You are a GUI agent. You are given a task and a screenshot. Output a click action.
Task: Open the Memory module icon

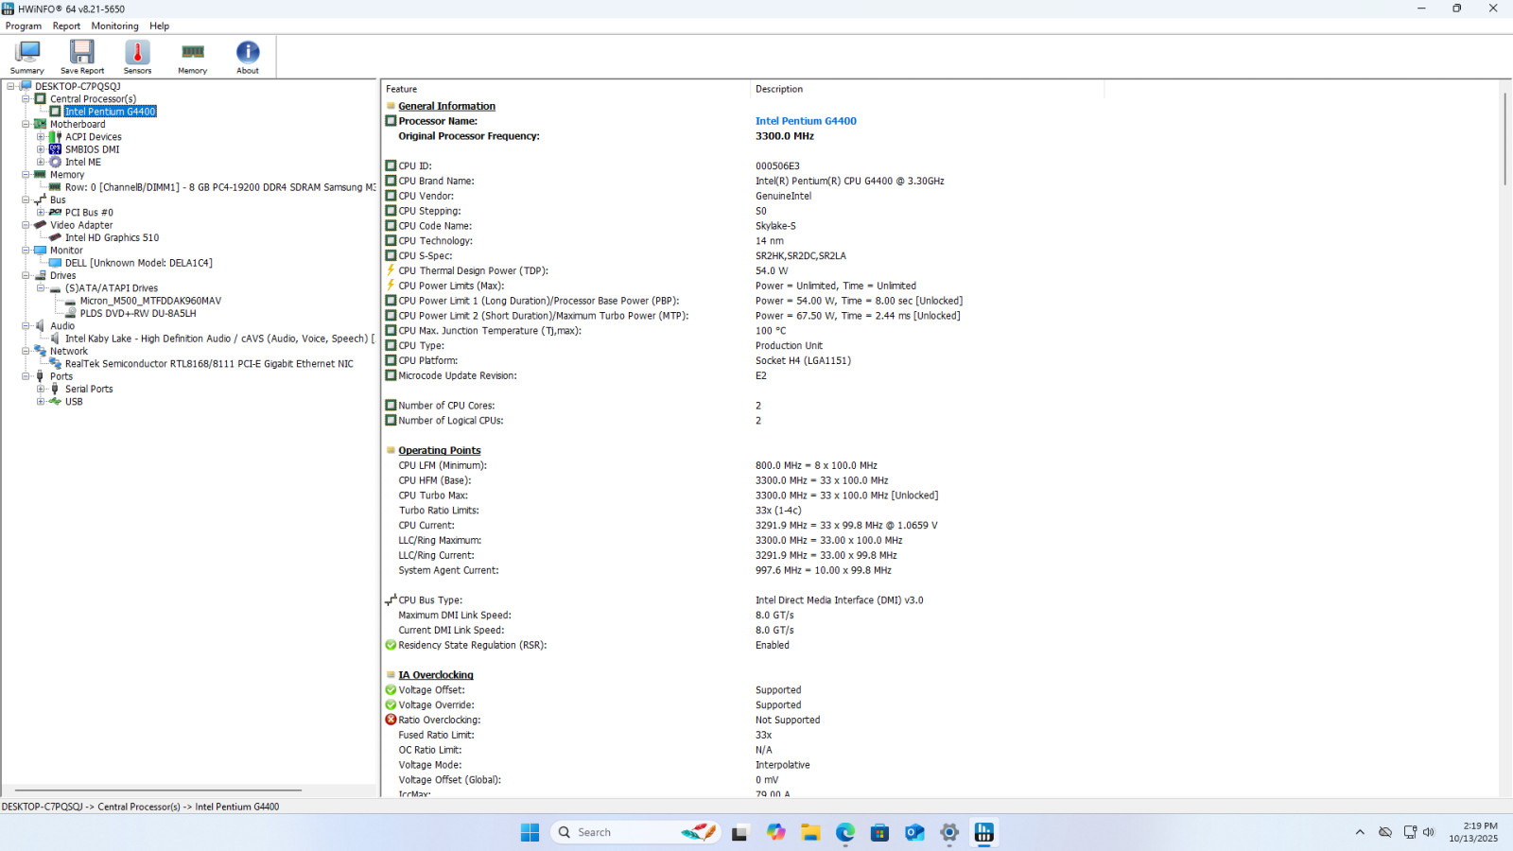193,57
